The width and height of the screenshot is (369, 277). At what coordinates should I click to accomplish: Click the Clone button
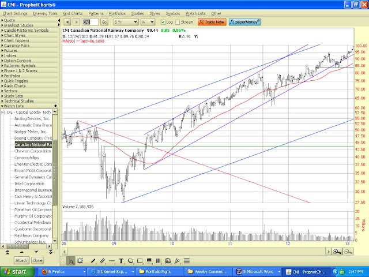point(37,260)
